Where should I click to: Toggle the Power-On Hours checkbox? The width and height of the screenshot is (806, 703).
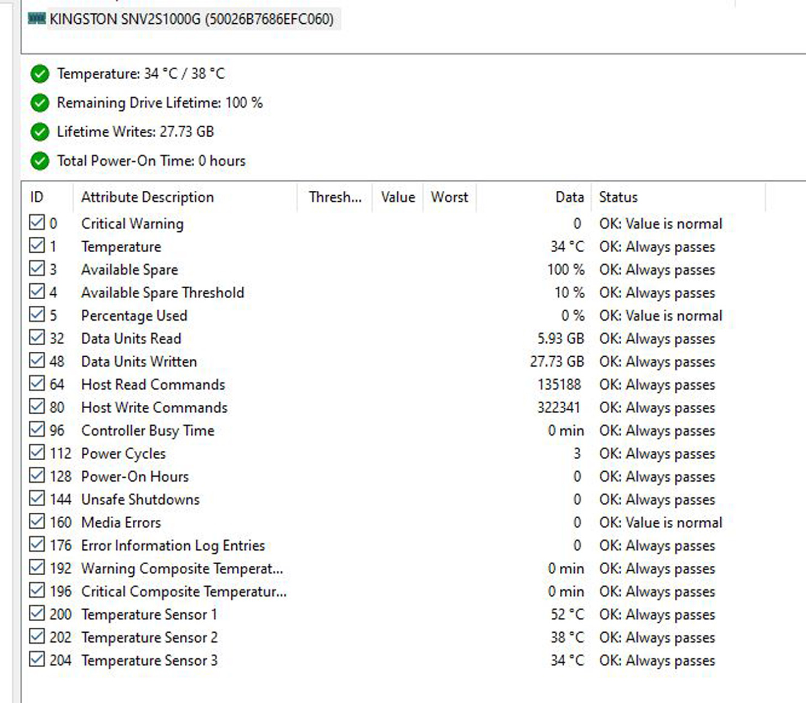tap(37, 476)
